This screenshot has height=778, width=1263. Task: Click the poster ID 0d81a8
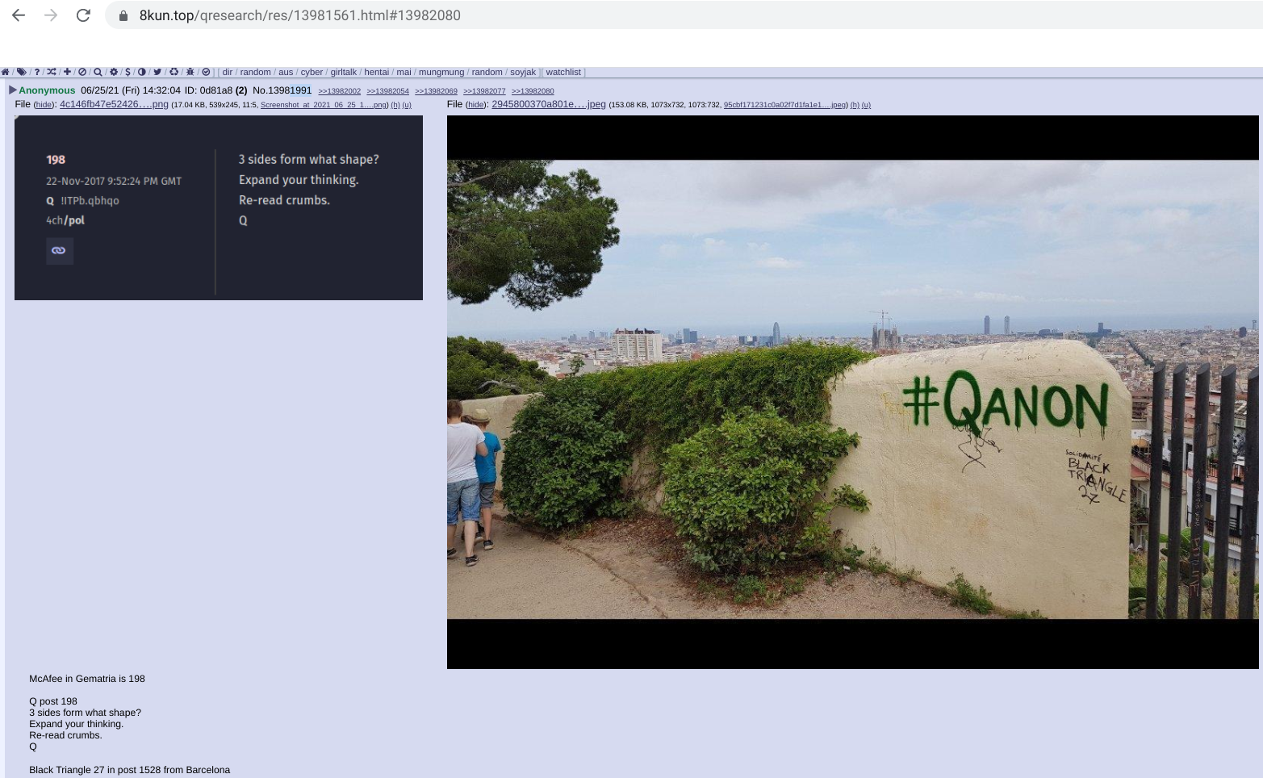(216, 90)
